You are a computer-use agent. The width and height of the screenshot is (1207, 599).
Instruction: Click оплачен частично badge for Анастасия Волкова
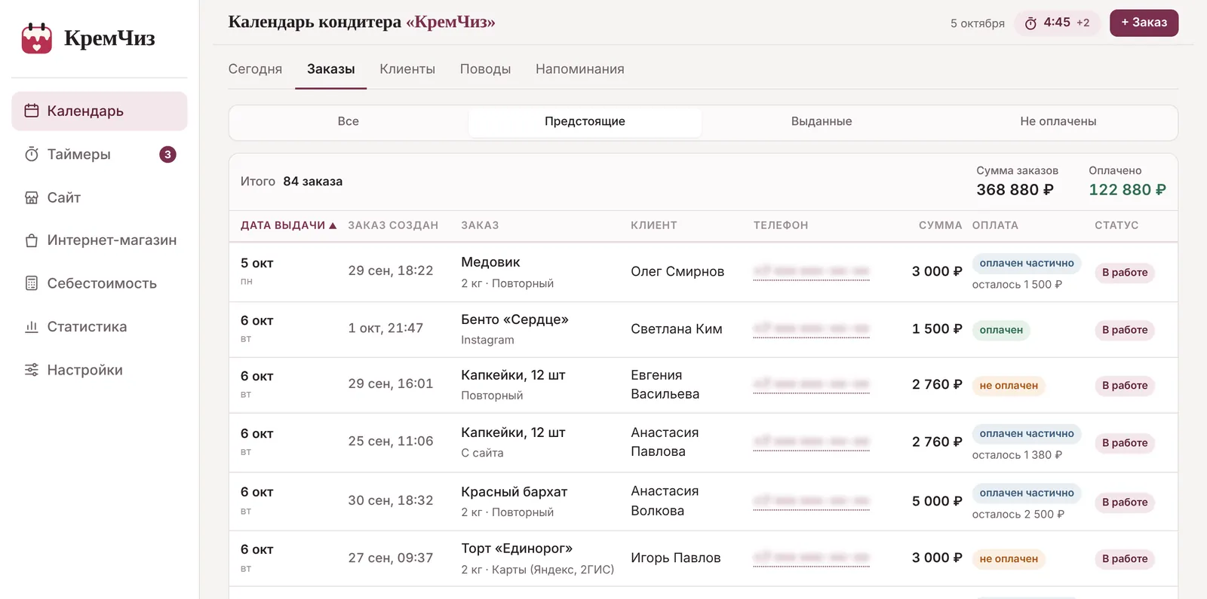click(x=1027, y=494)
